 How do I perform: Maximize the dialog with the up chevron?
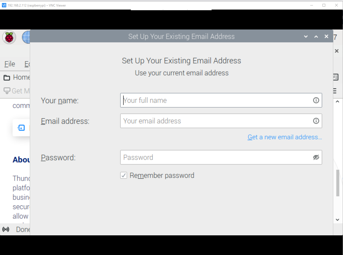click(x=316, y=37)
